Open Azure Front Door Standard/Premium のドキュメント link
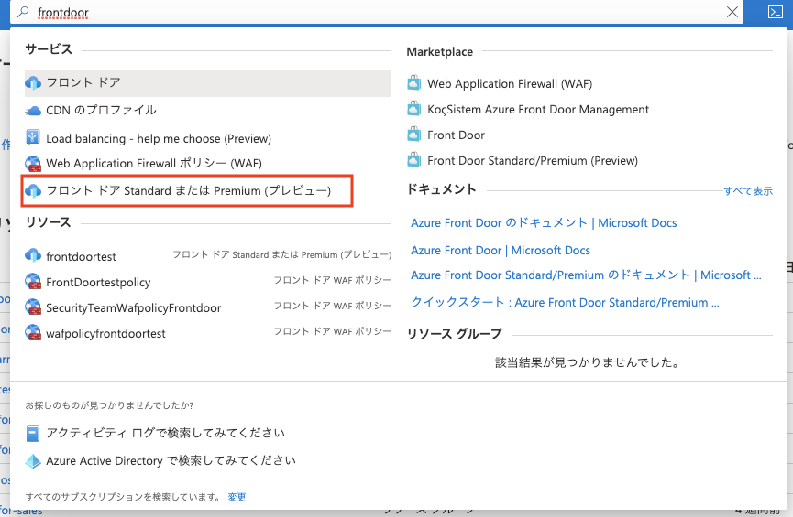793x517 pixels. click(586, 275)
